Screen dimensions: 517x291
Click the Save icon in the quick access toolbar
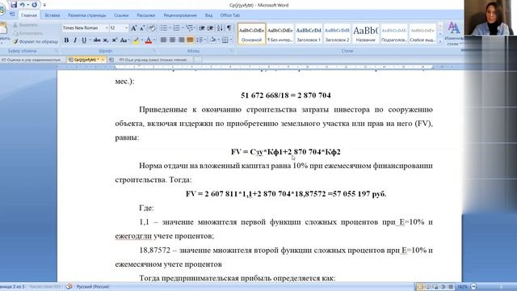point(14,5)
